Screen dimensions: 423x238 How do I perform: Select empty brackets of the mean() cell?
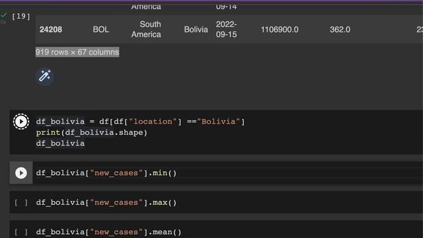[x=21, y=232]
